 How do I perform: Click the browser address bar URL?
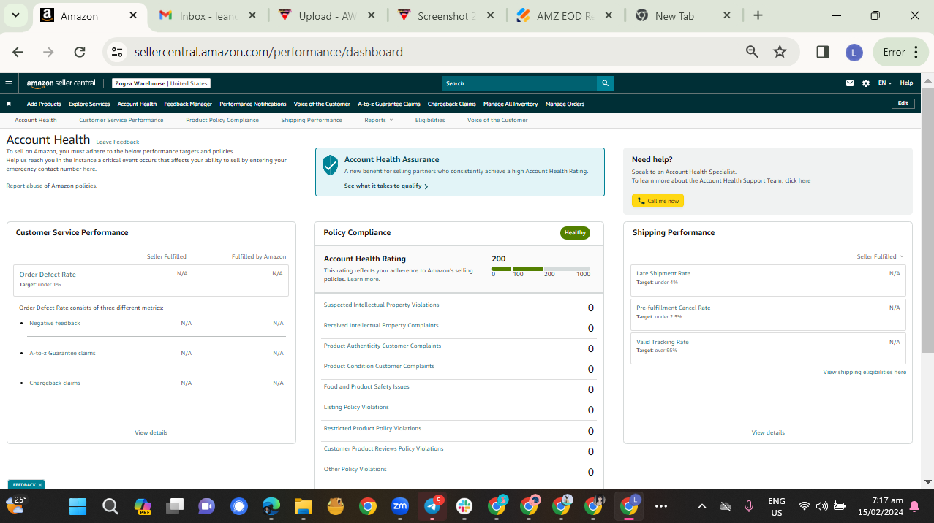click(268, 52)
